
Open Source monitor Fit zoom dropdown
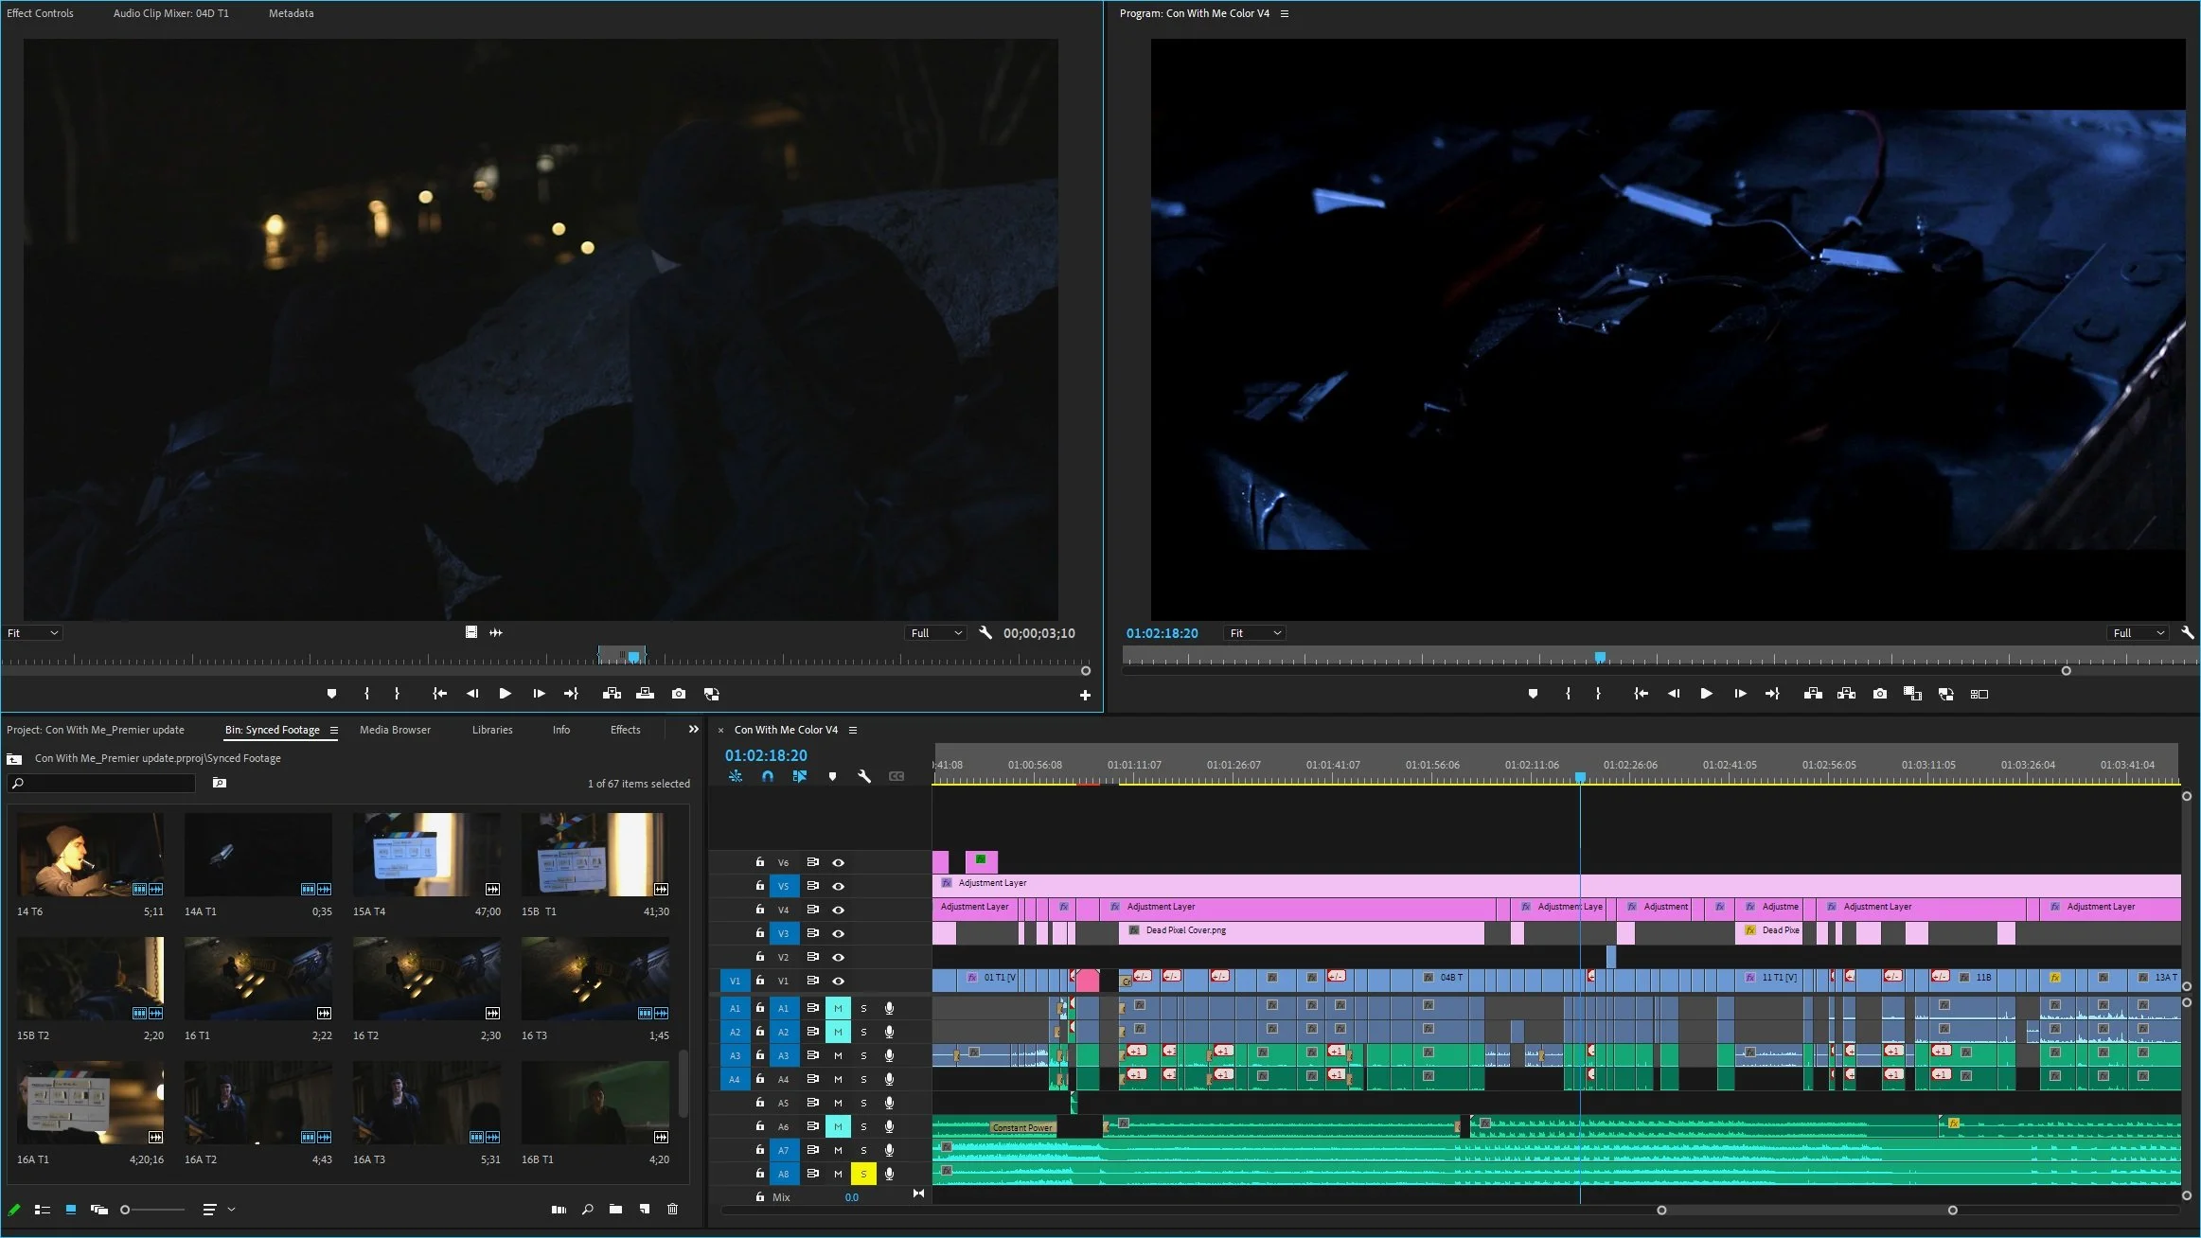tap(33, 633)
